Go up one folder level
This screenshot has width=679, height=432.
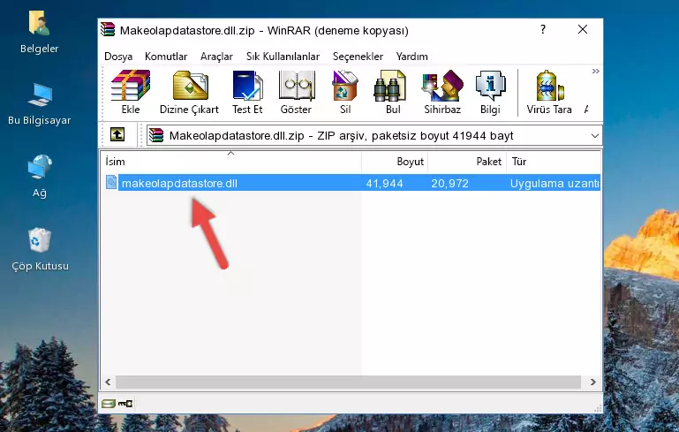tap(117, 134)
